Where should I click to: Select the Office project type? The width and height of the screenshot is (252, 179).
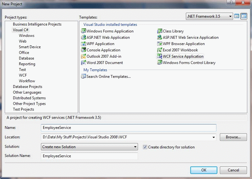point(24,52)
